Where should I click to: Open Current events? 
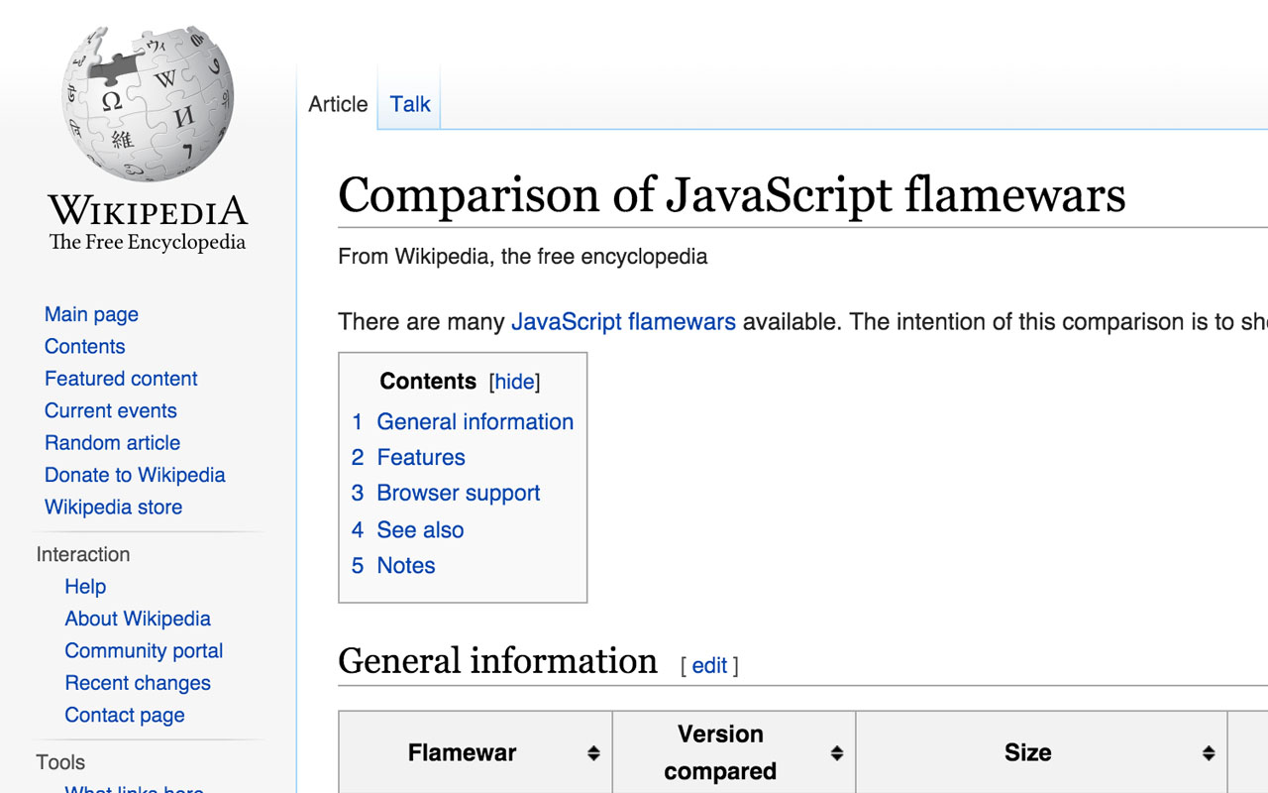[x=111, y=410]
